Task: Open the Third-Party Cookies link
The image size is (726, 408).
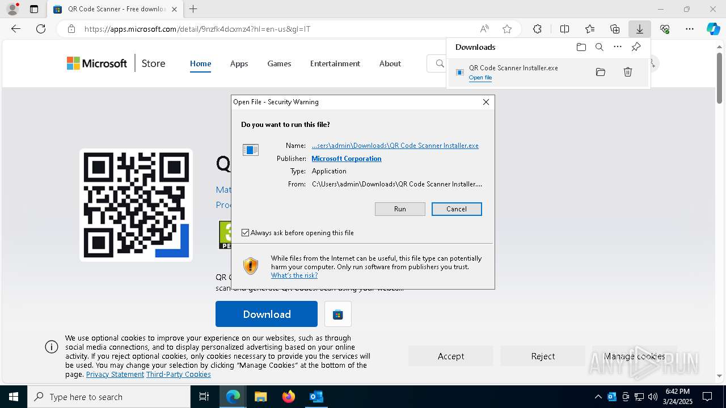Action: (179, 375)
